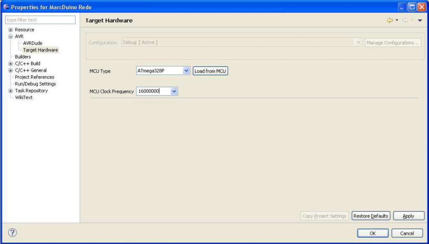
Task: Open the back history dropdown arrow
Action: 397,21
